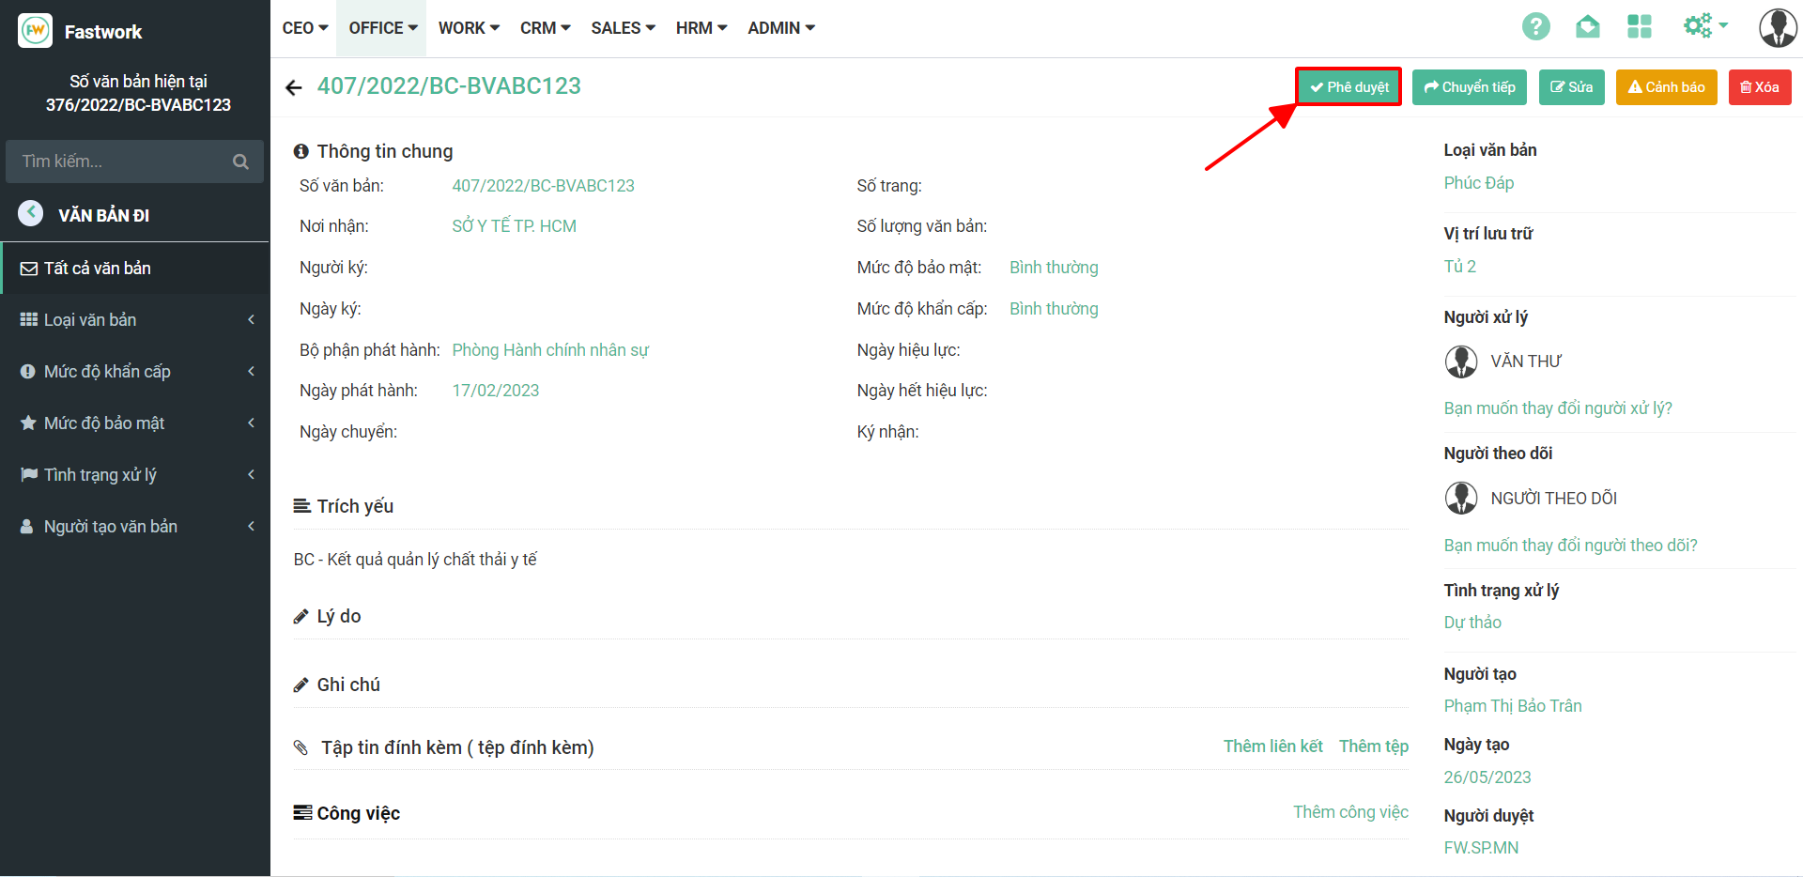Click the red Xóa delete button

pyautogui.click(x=1759, y=87)
